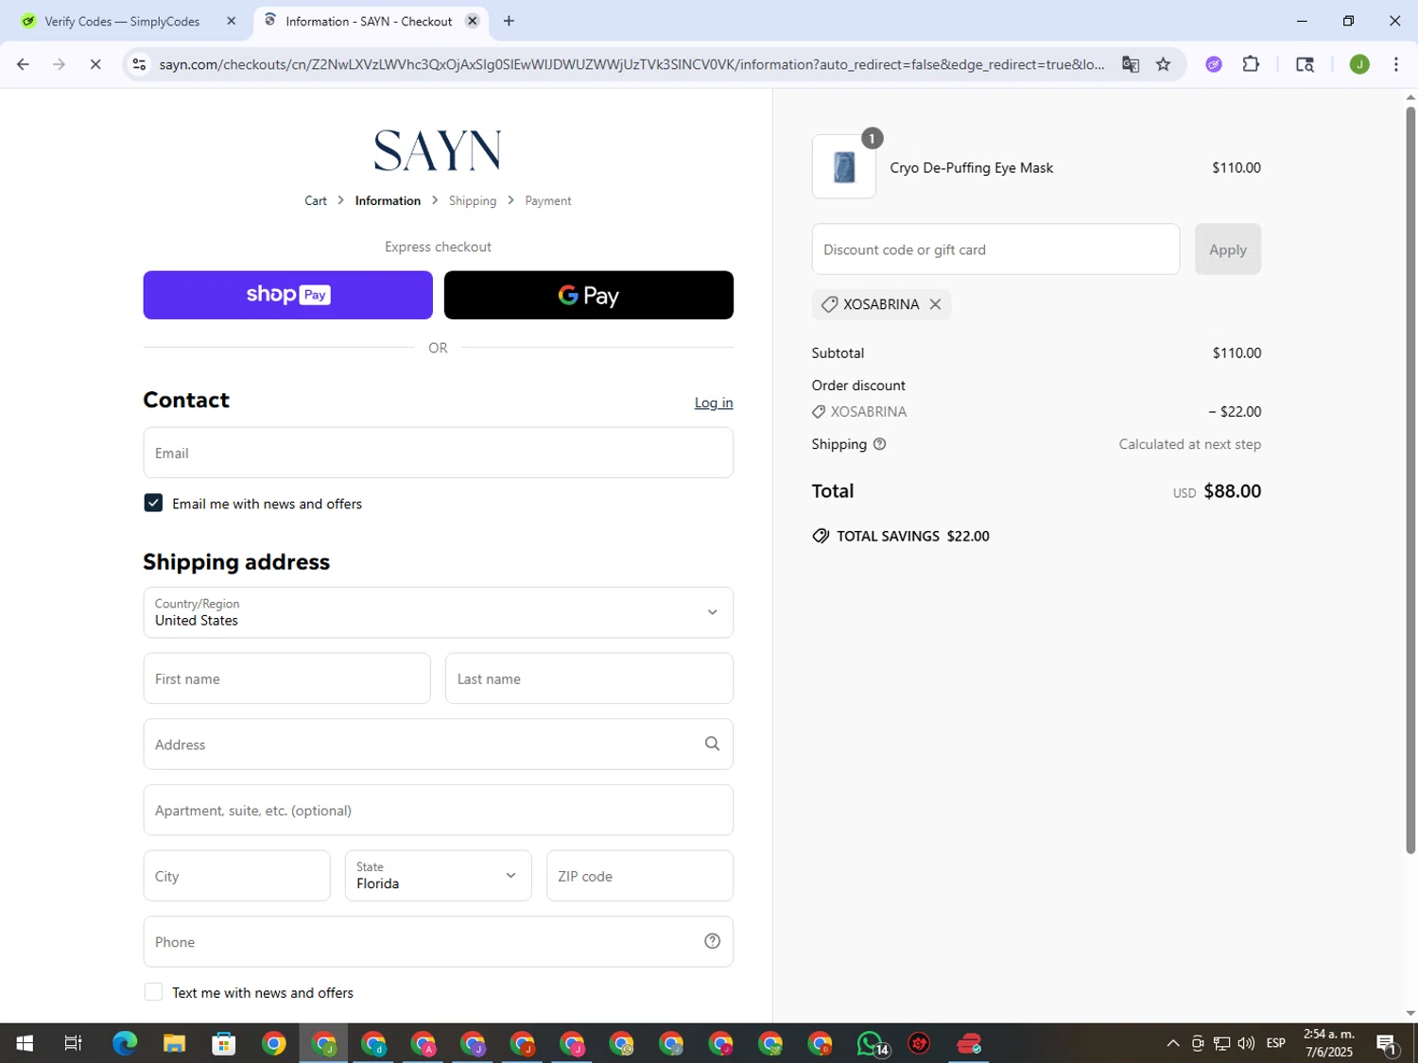Screen dimensions: 1418x1063
Task: Open the Windows Start menu
Action: 25,1043
